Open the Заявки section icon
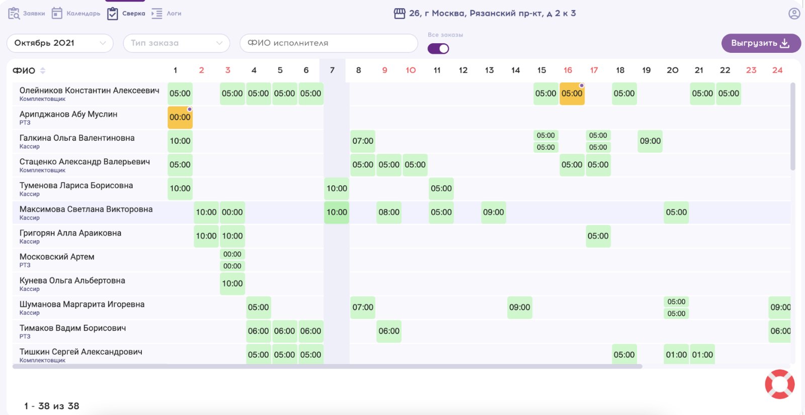The width and height of the screenshot is (805, 415). 14,14
